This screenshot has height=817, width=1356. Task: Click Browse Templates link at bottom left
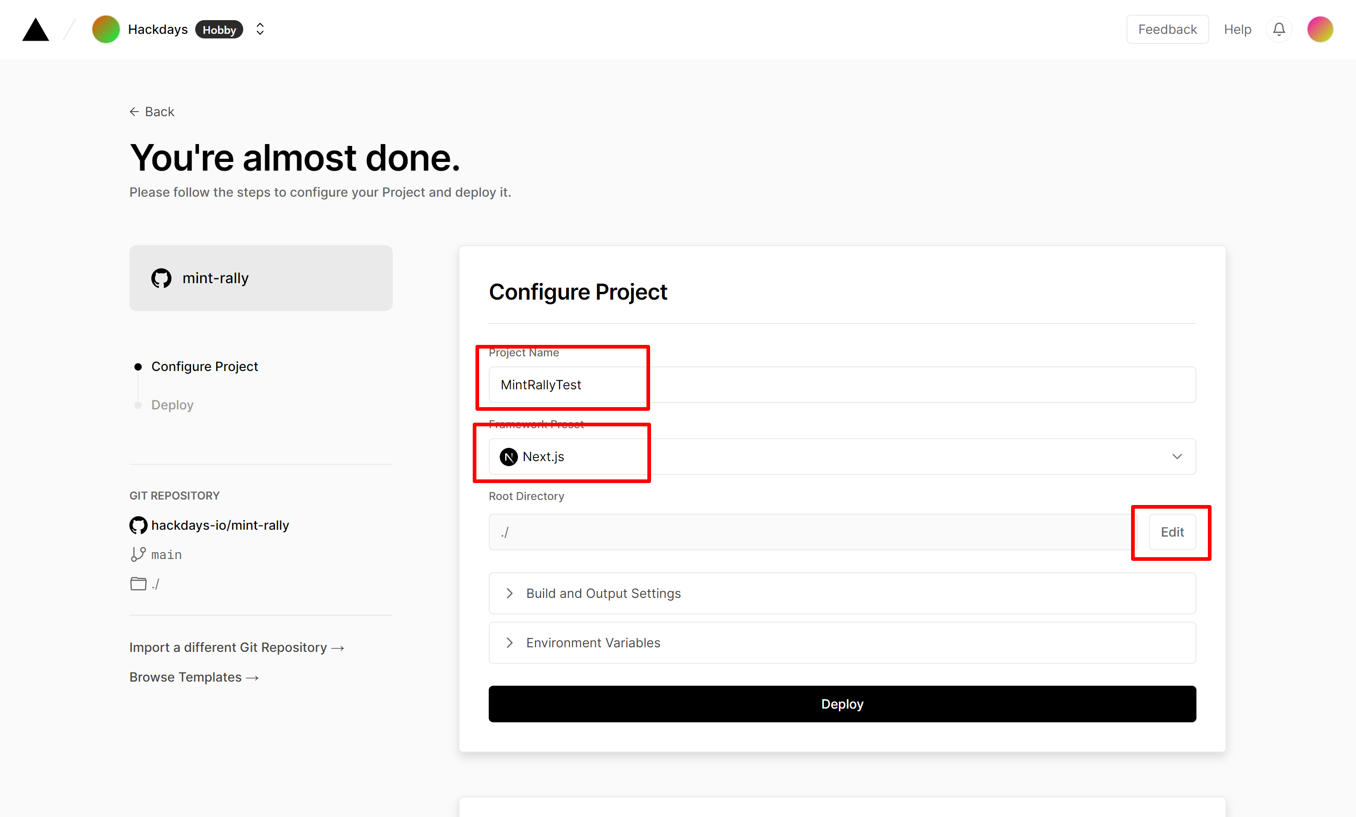195,677
